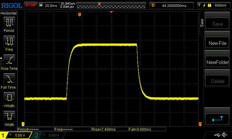Enable channel 2 5.00 V label
This screenshot has height=139, width=232.
pos(54,135)
